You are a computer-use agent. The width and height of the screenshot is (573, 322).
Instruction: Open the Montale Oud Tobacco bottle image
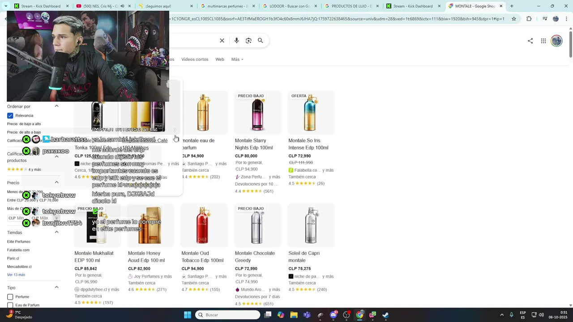(x=204, y=225)
